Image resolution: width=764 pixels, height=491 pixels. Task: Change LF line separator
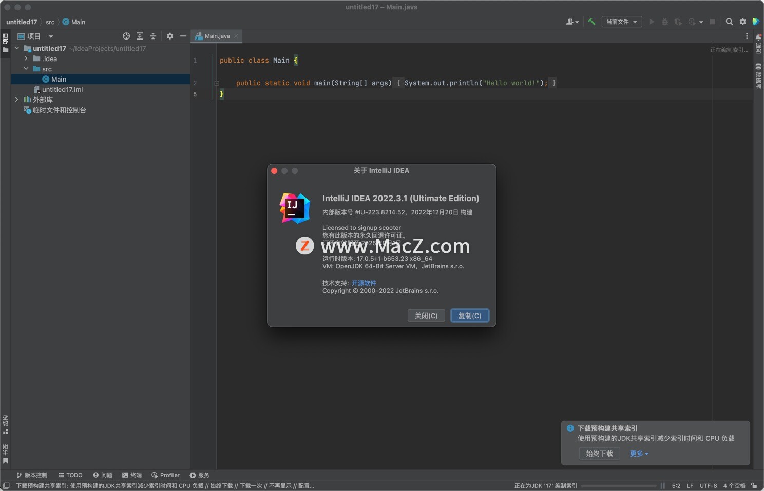(x=690, y=485)
